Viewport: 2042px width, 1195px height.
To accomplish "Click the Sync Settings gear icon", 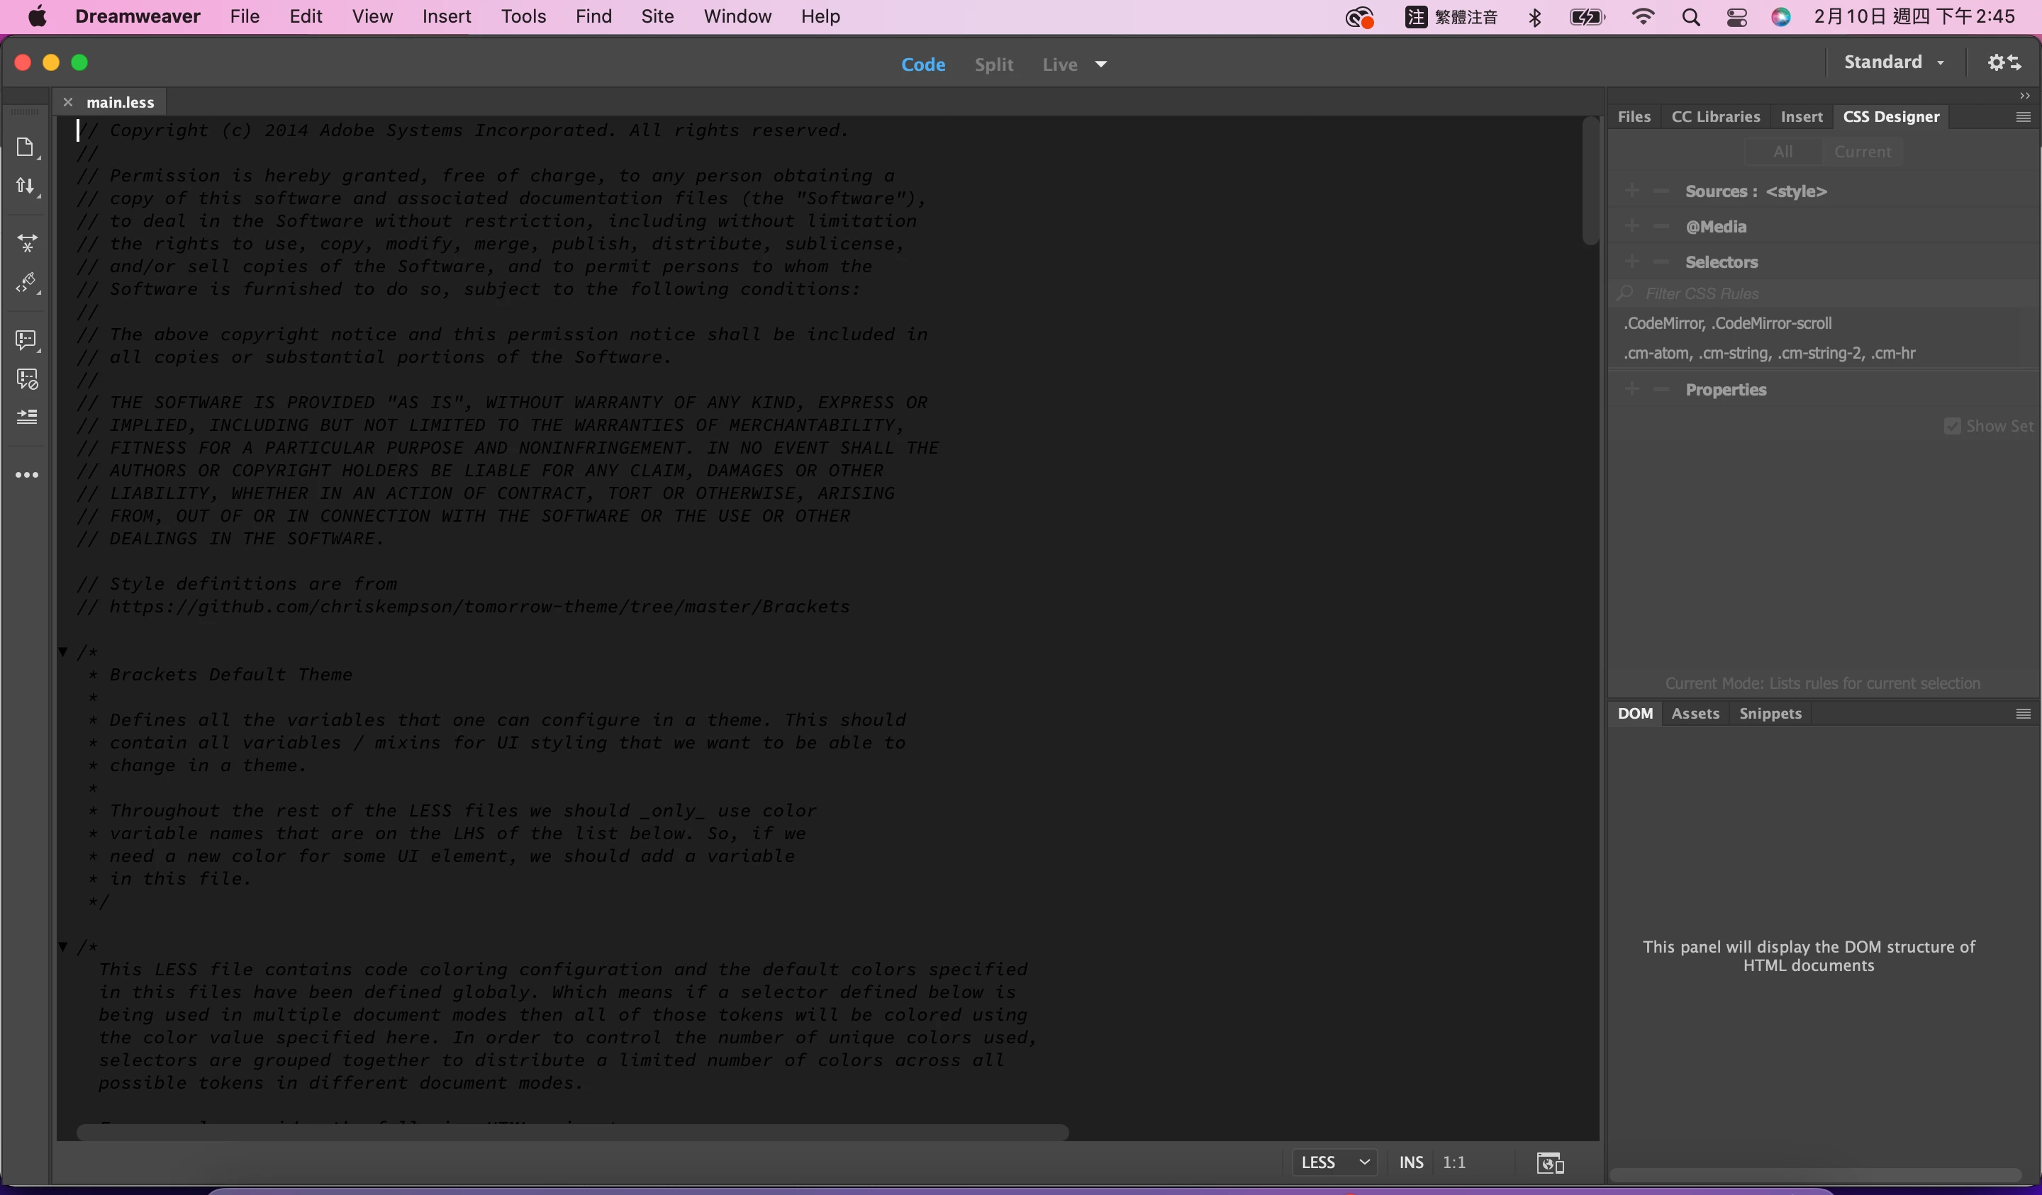I will 2004,62.
